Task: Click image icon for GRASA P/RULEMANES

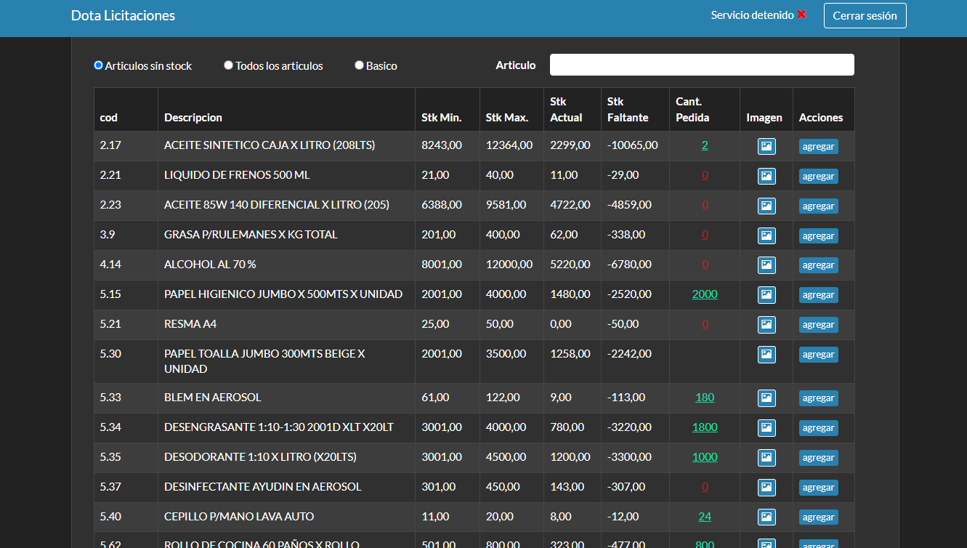Action: [766, 235]
